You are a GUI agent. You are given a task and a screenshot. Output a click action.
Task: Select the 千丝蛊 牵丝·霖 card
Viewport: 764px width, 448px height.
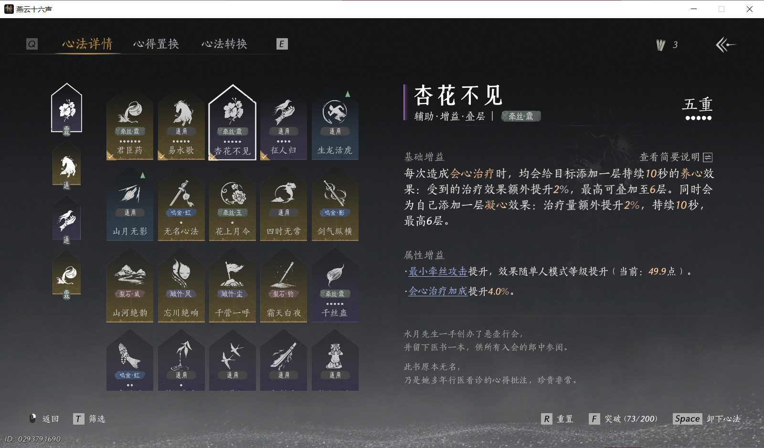click(335, 286)
